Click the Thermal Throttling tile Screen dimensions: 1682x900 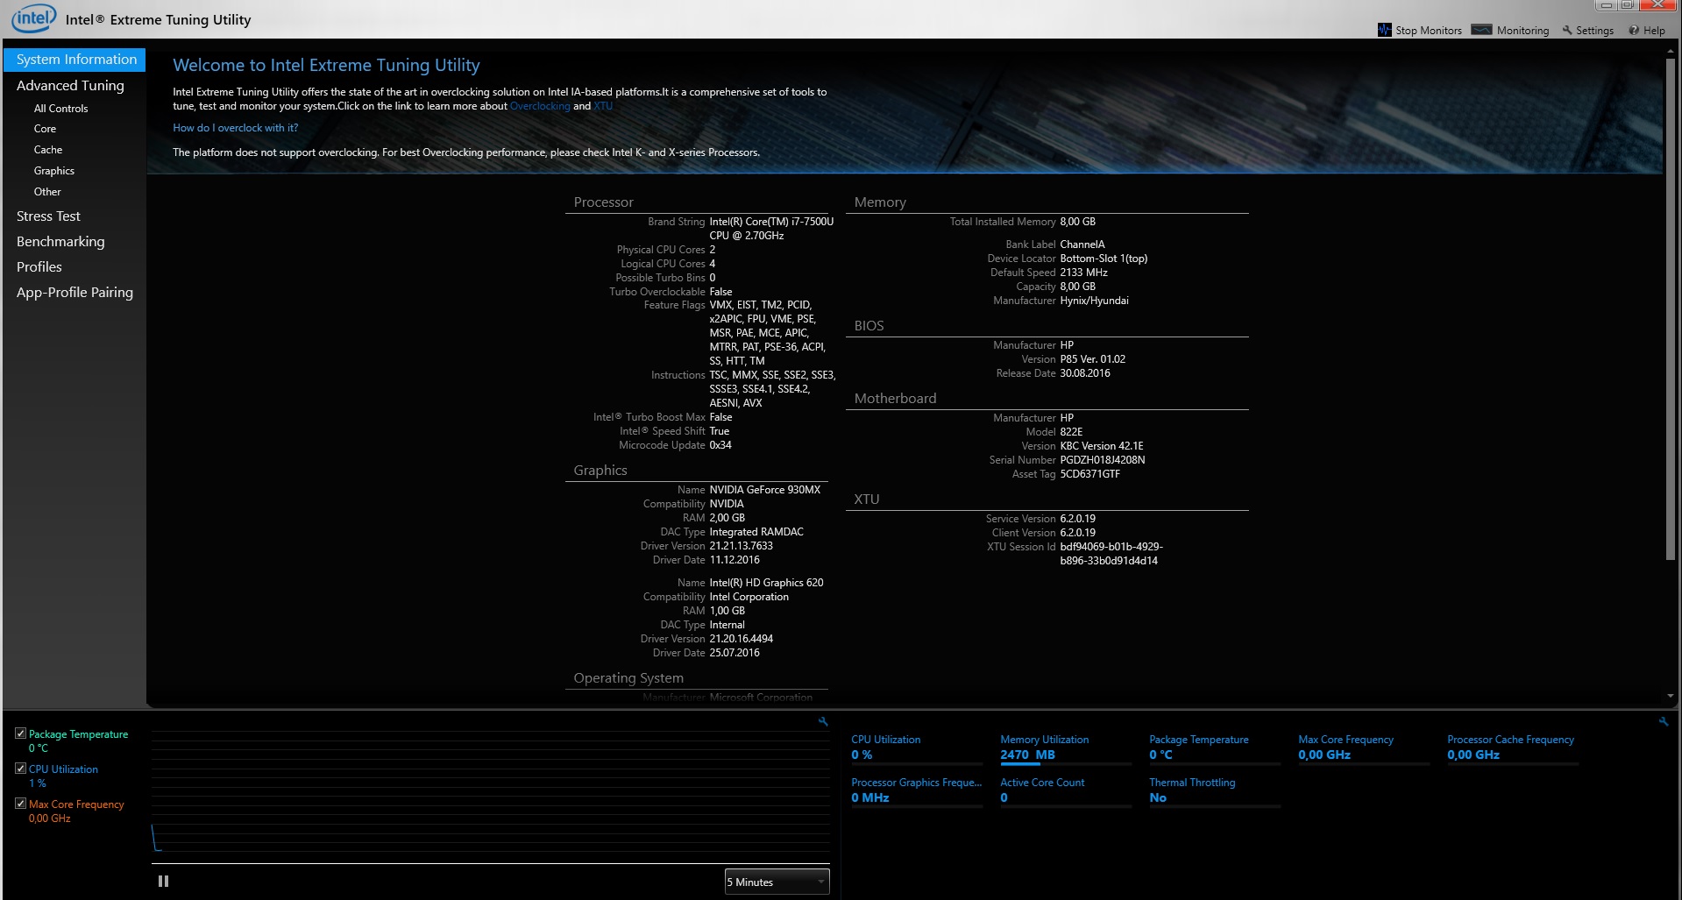(1215, 790)
